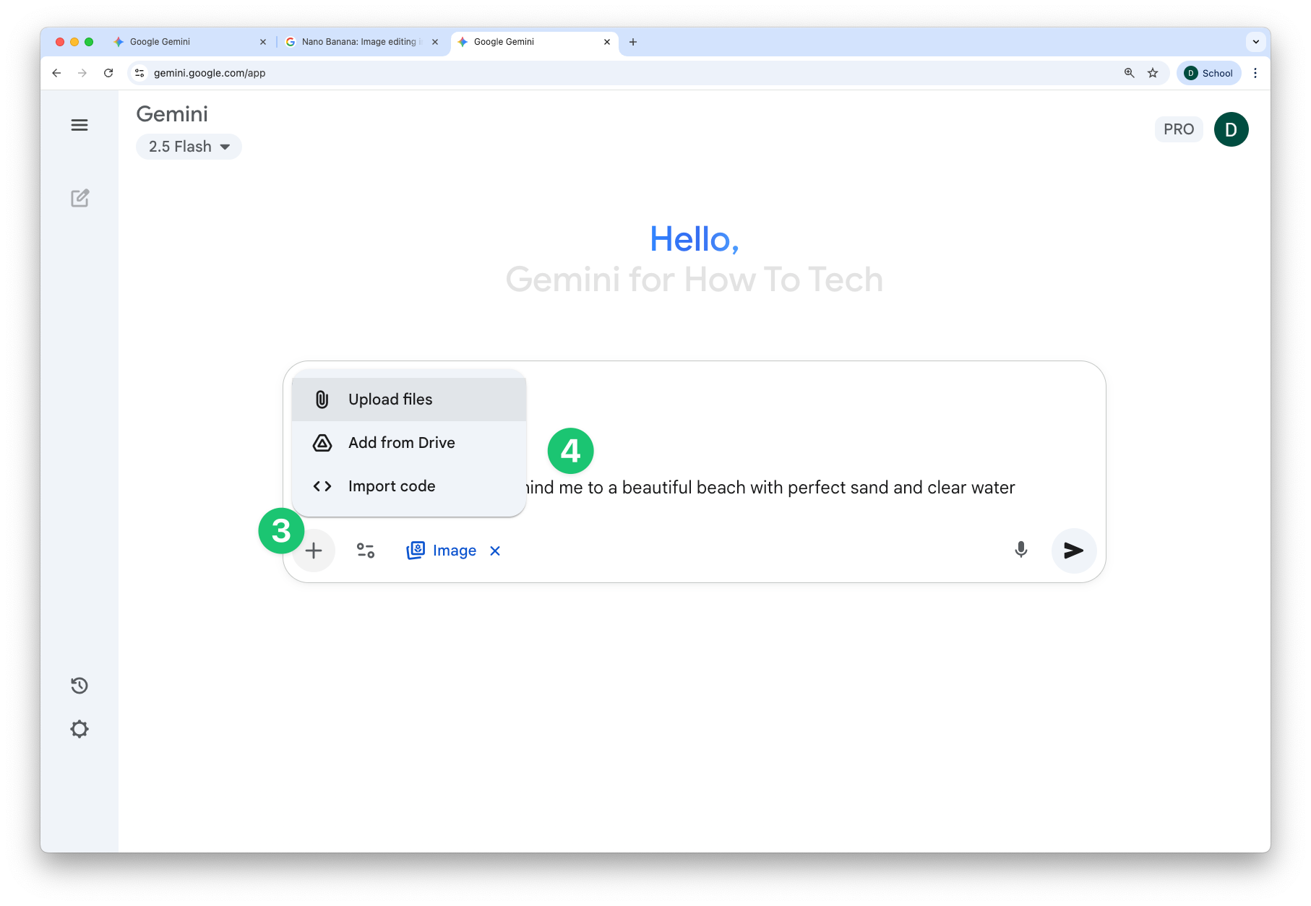The width and height of the screenshot is (1311, 906).
Task: Choose Upload files from the menu
Action: tap(409, 400)
